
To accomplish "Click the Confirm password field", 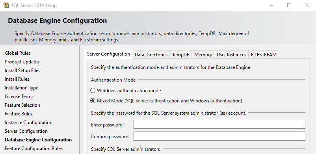I will (x=219, y=136).
